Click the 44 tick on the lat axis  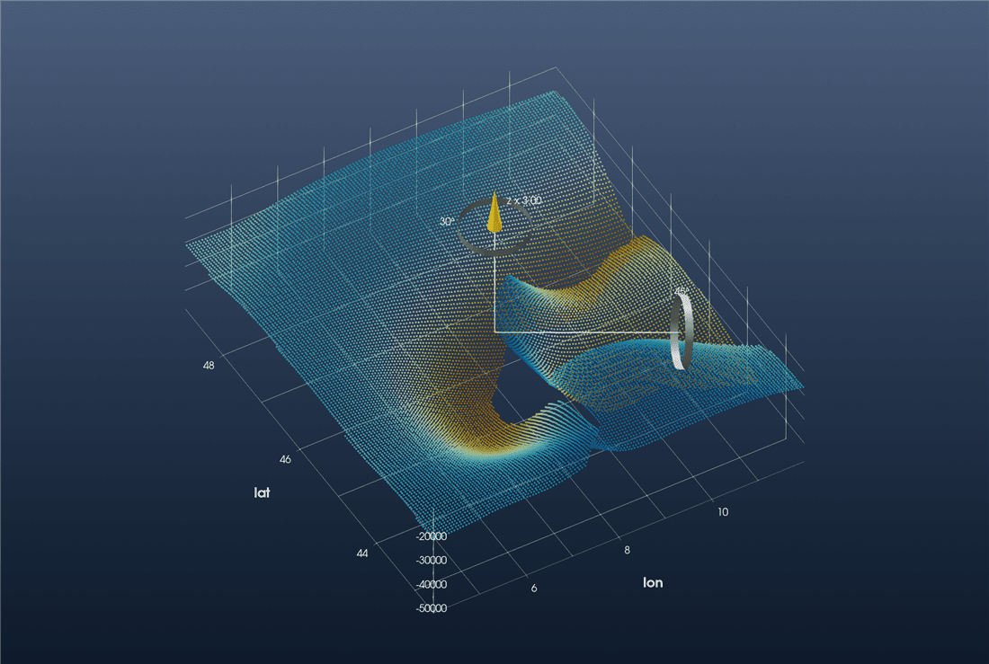[362, 553]
